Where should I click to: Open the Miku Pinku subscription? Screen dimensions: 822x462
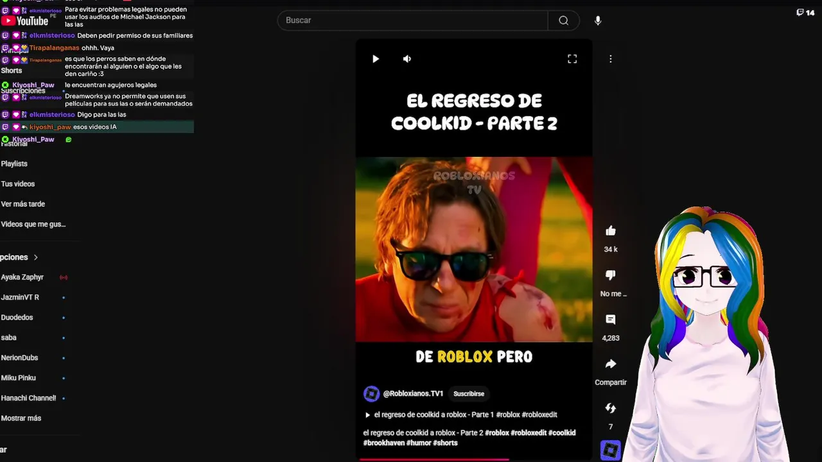19,378
